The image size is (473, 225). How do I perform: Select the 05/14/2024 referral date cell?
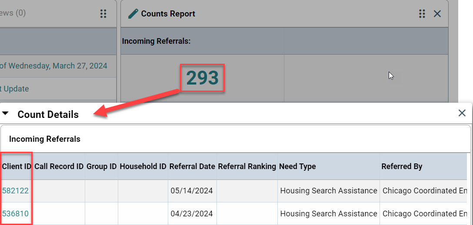(192, 191)
